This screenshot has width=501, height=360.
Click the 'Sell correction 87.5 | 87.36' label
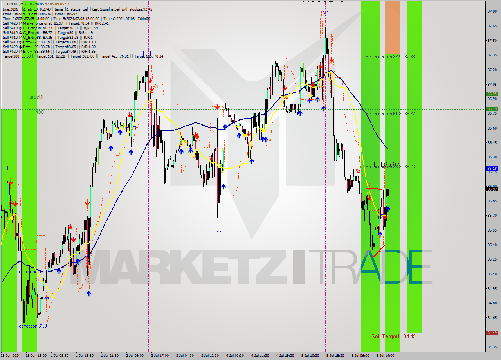click(390, 57)
